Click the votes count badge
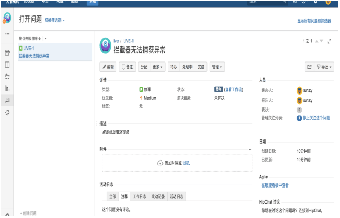The width and height of the screenshot is (340, 218). point(299,110)
